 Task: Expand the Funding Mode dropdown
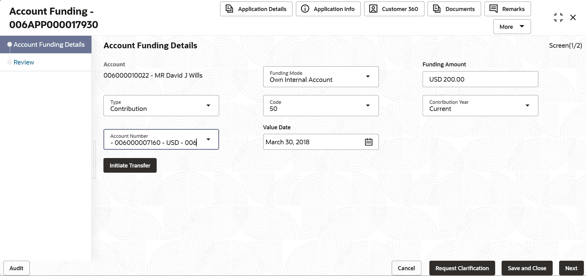click(x=368, y=76)
